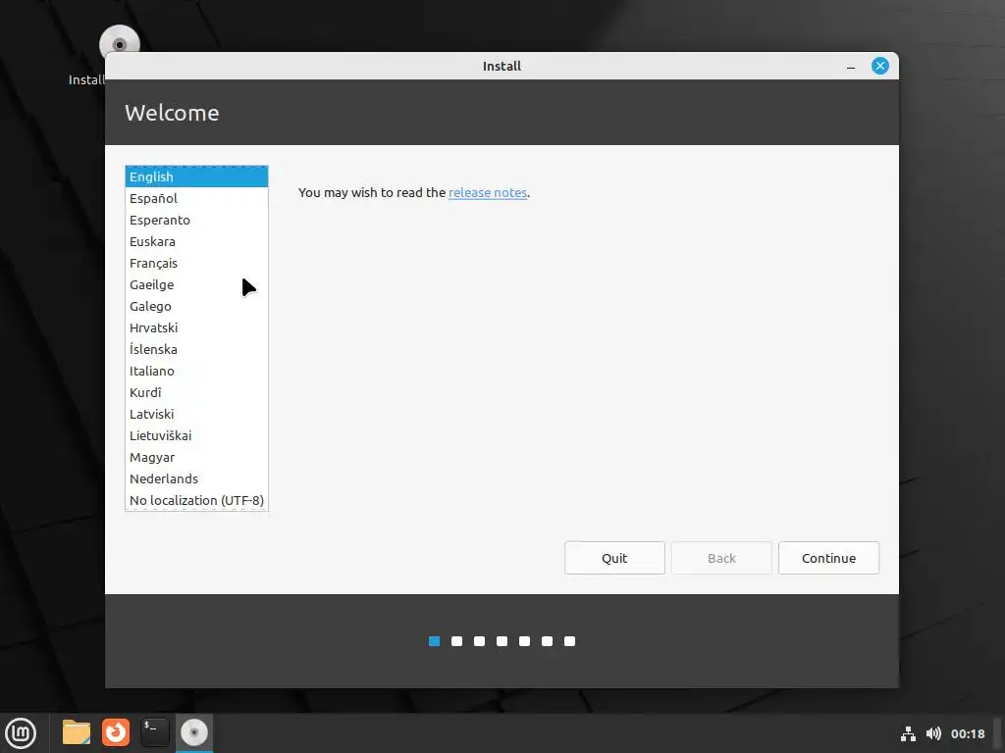Open the network status tray icon

point(908,733)
